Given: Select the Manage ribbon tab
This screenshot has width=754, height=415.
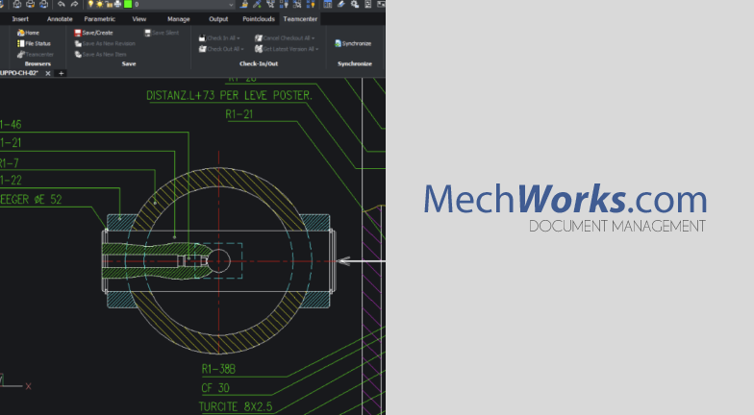Looking at the screenshot, I should 179,19.
